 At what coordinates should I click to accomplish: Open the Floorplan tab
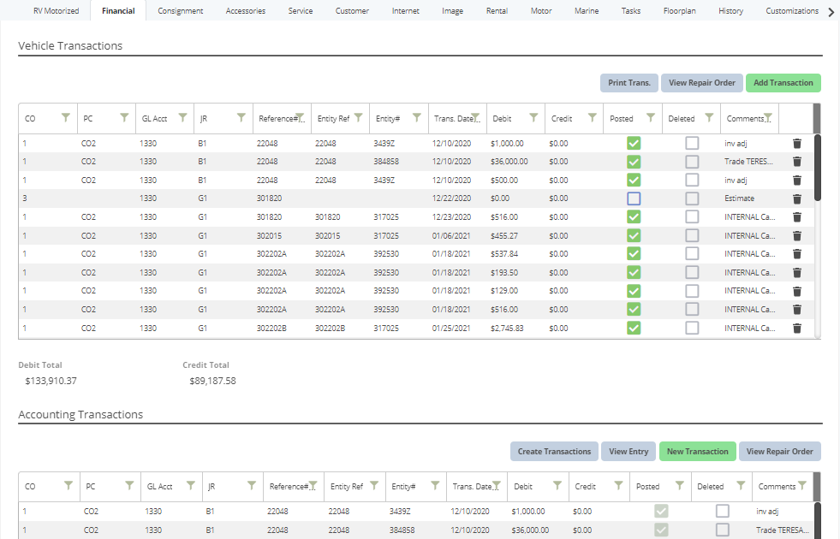[679, 11]
